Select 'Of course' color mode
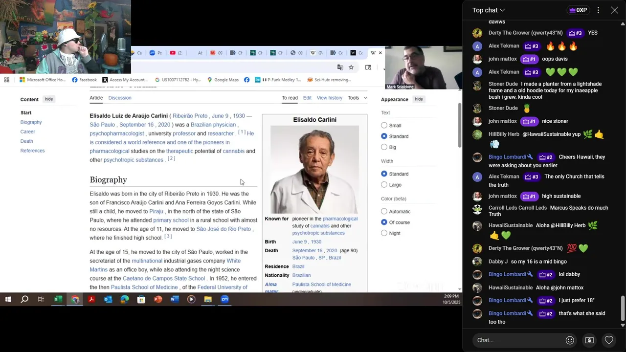This screenshot has width=626, height=352. 384,222
